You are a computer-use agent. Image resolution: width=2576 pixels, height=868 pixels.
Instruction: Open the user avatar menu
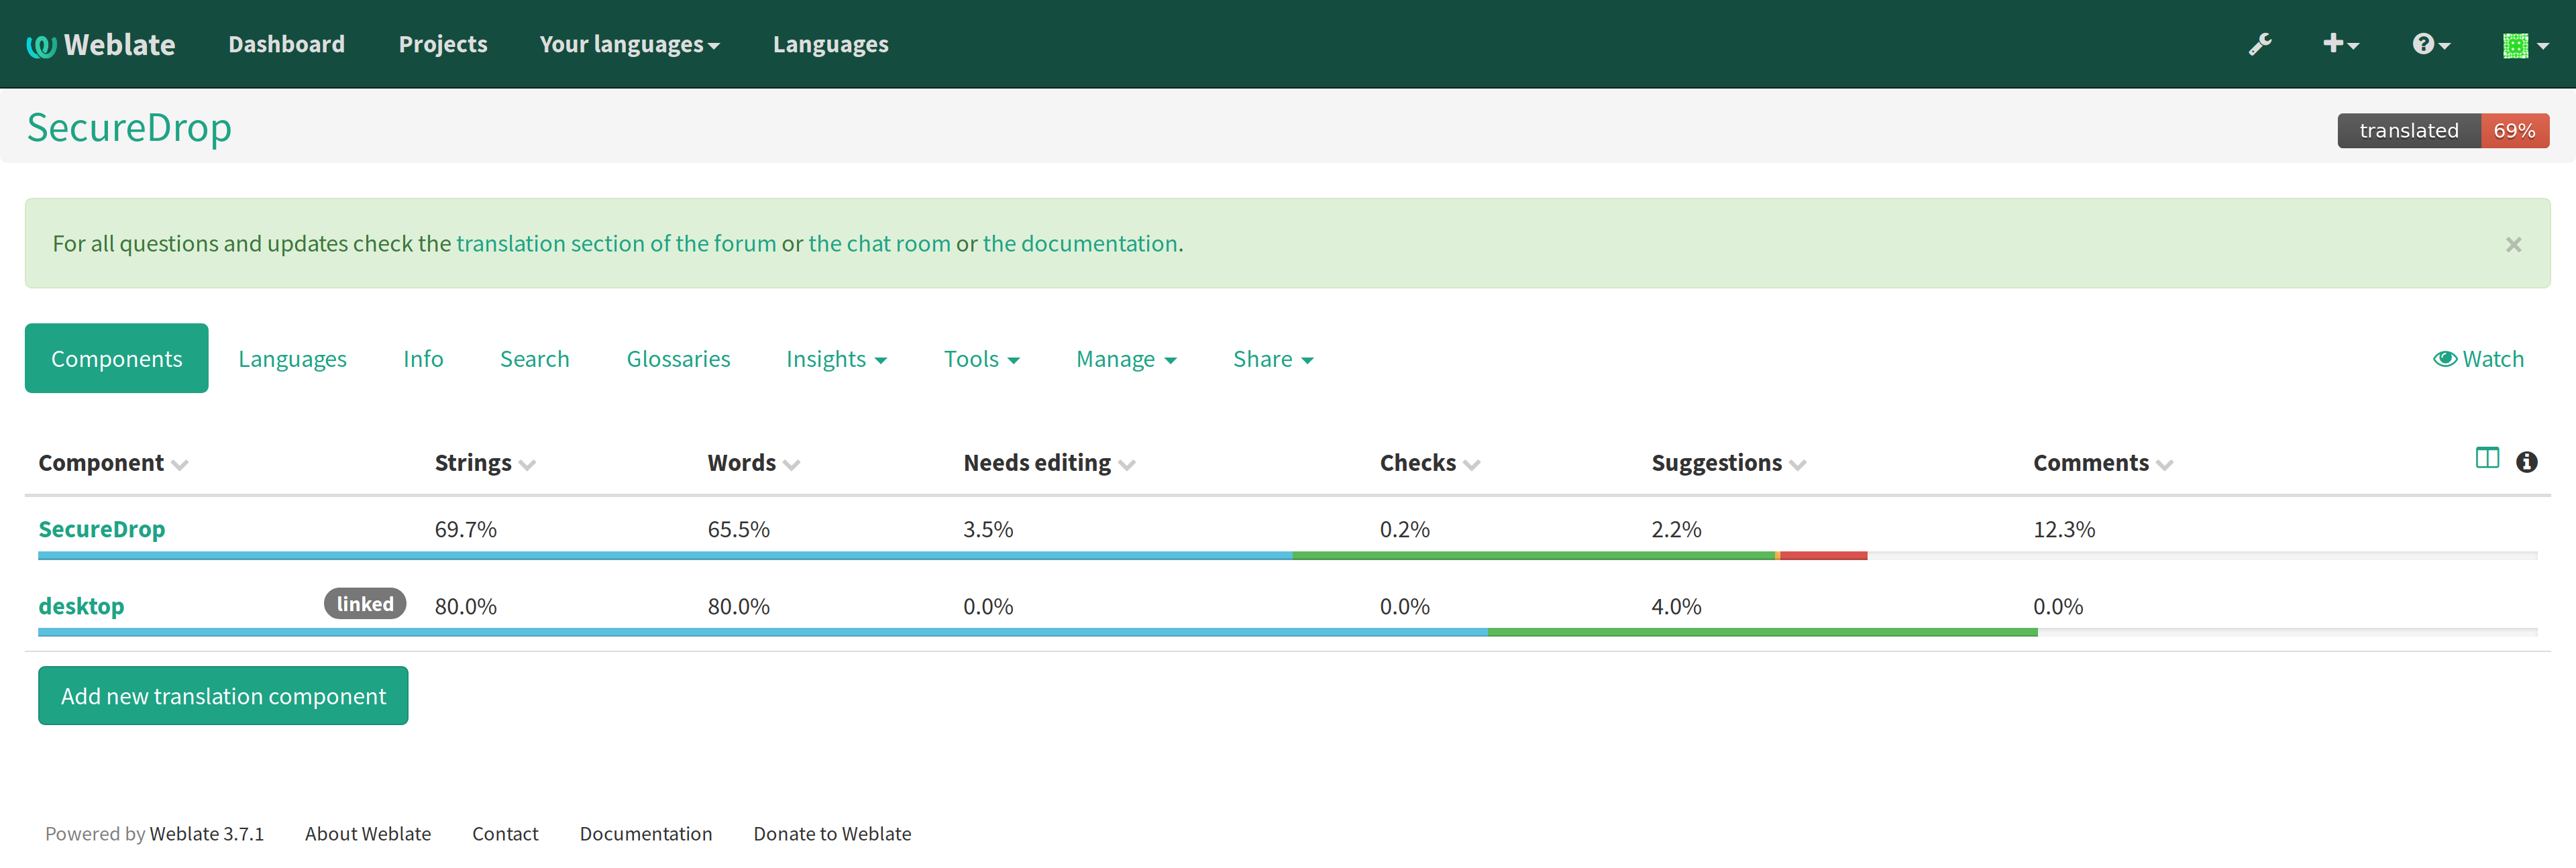(2525, 45)
